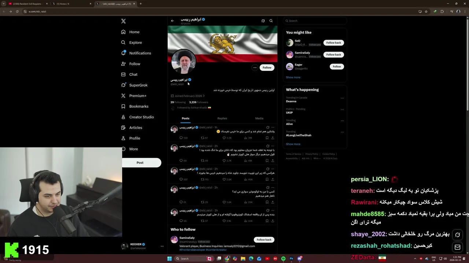Bookmark the post with 29K views
The height and width of the screenshot is (263, 469).
[267, 202]
